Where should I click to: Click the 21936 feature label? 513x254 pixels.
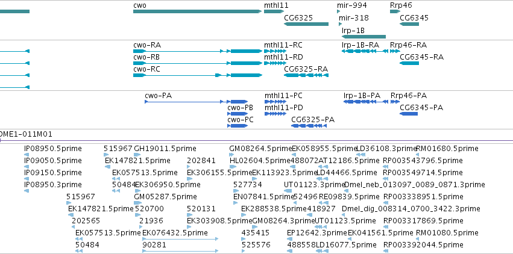[x=151, y=221]
